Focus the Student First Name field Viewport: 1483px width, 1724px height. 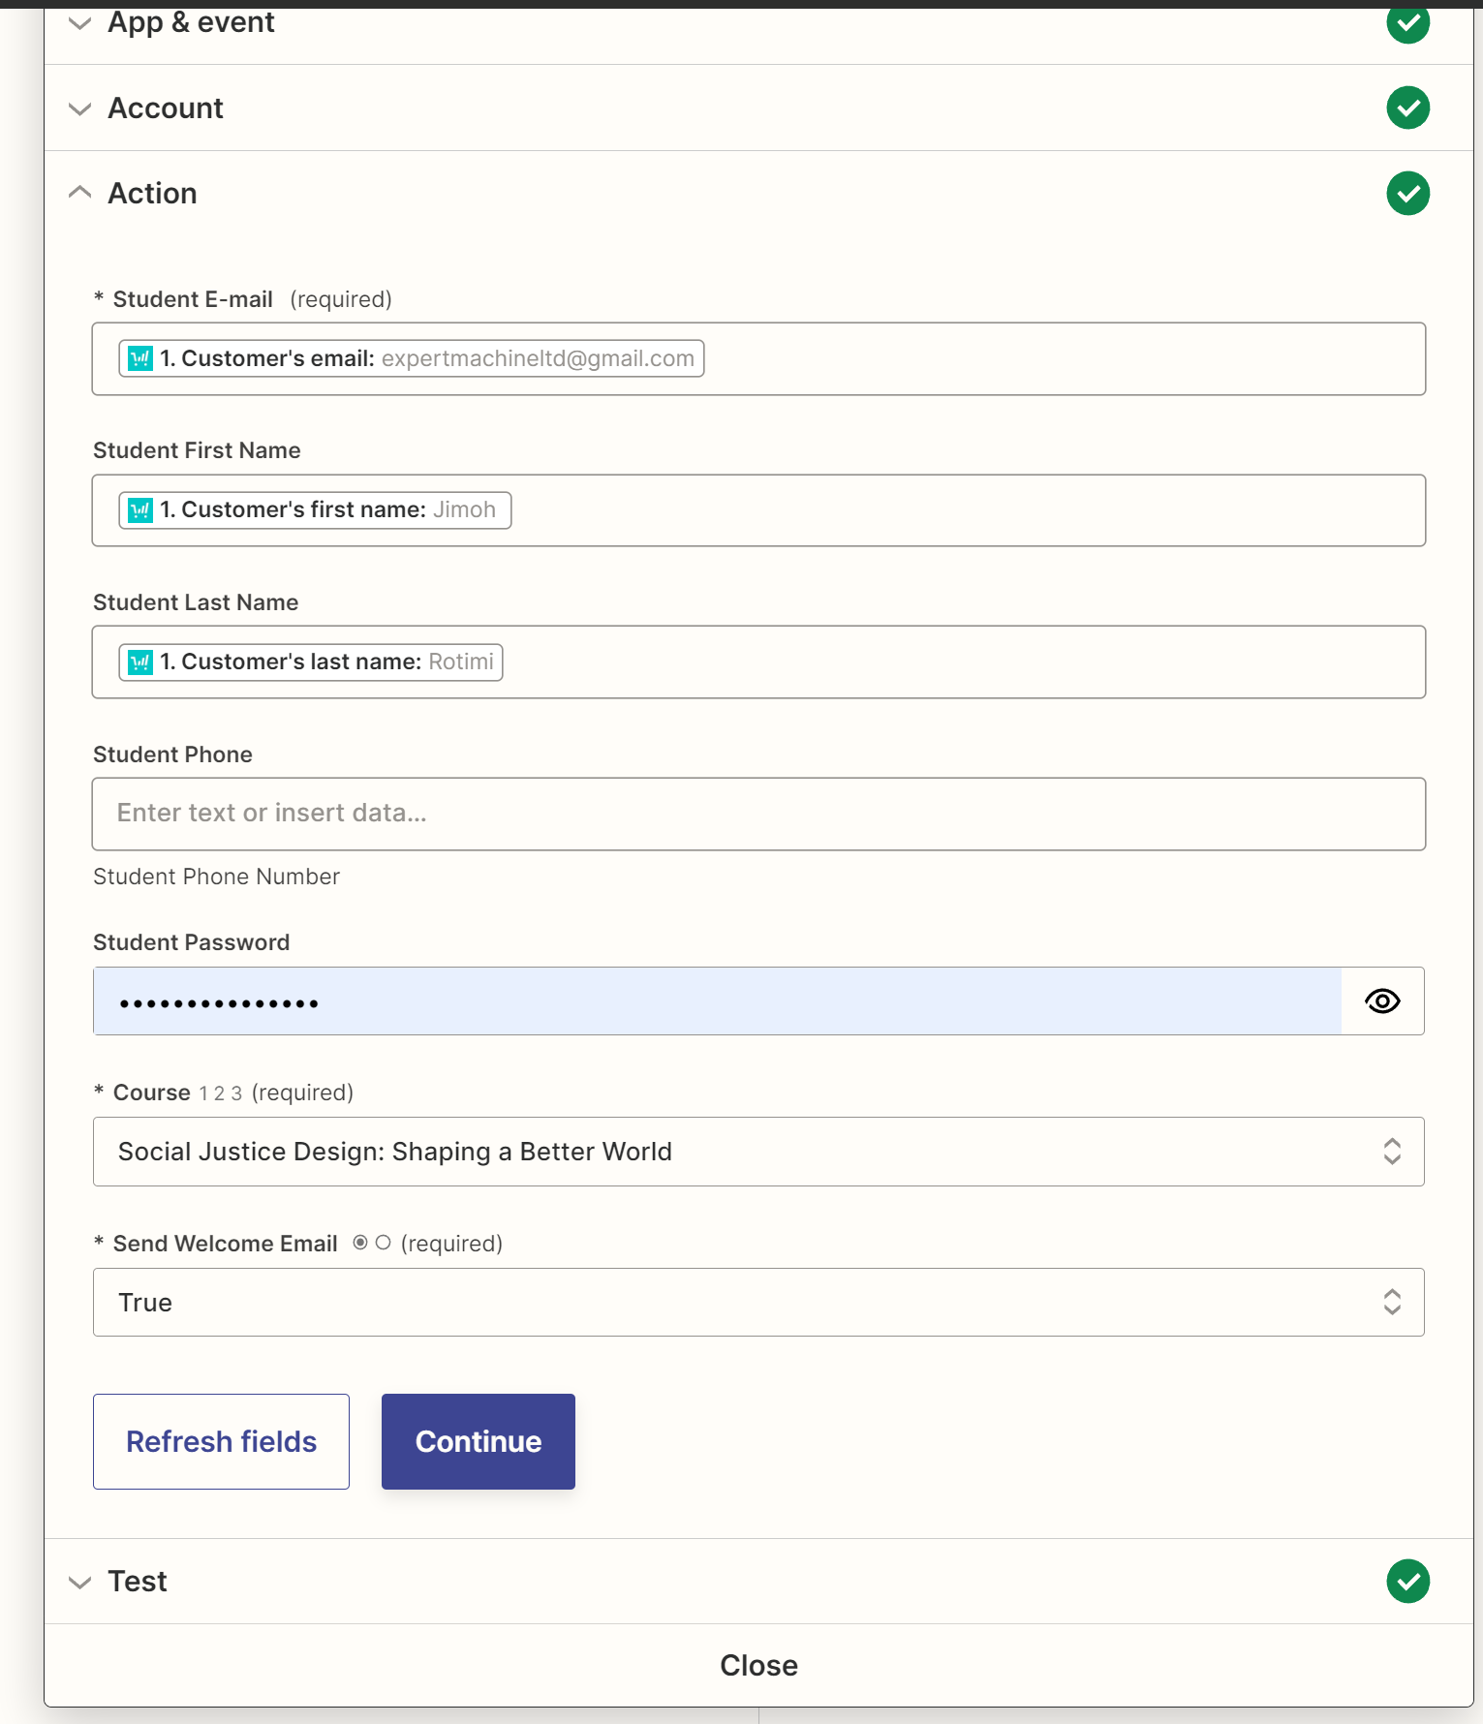tap(758, 510)
